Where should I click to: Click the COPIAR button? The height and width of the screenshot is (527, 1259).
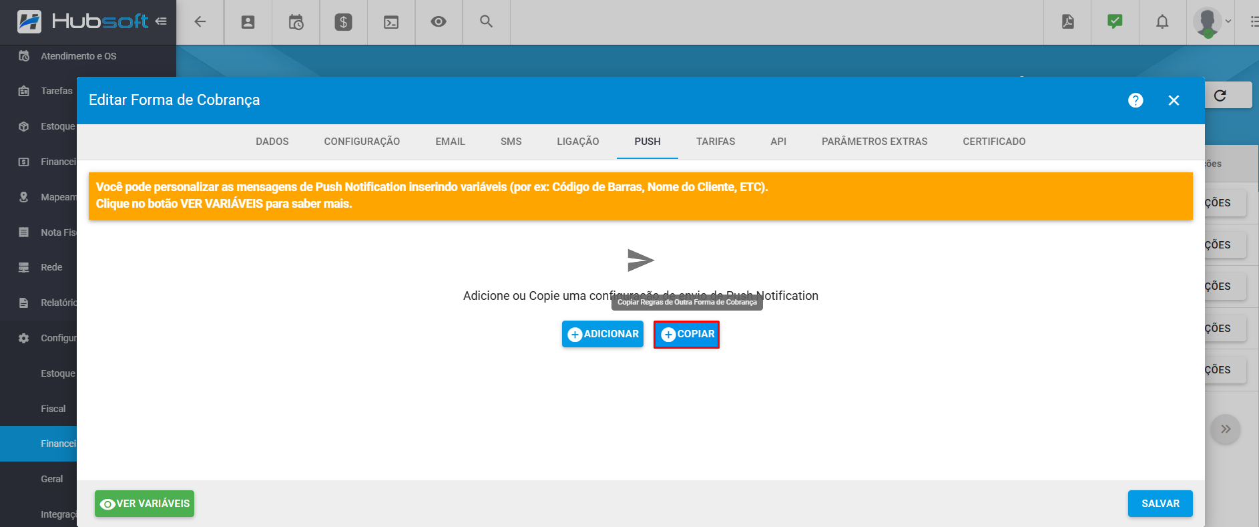click(x=686, y=334)
